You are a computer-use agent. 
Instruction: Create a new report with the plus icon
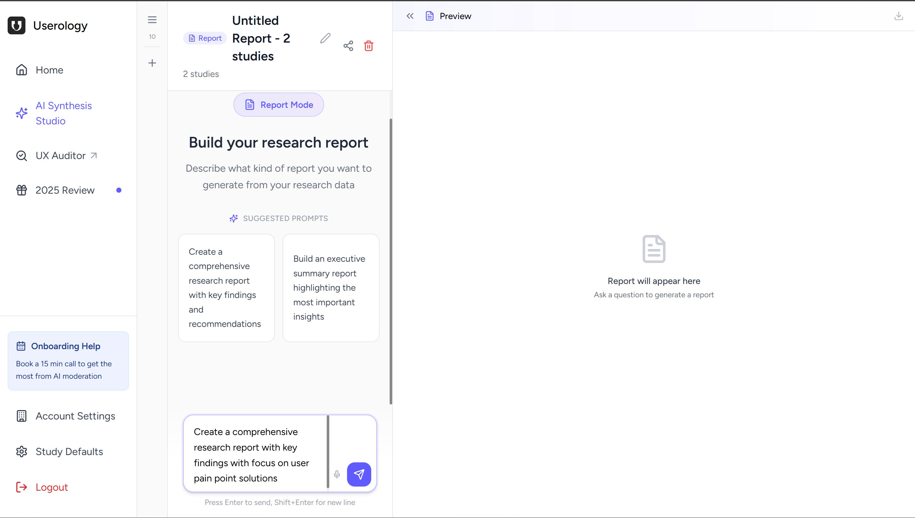[152, 63]
